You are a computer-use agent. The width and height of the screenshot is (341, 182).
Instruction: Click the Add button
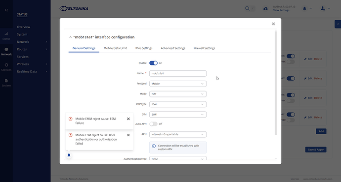point(321,131)
